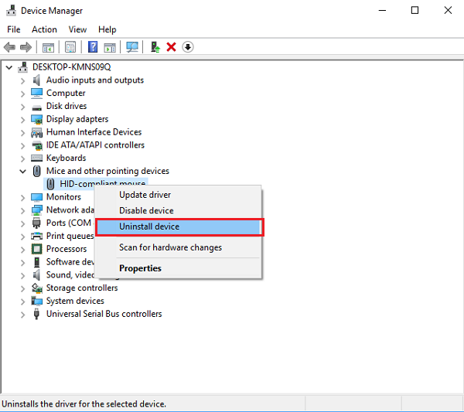Expand Universal Serial Bus controllers
Screen dimensions: 464x412
pyautogui.click(x=22, y=314)
